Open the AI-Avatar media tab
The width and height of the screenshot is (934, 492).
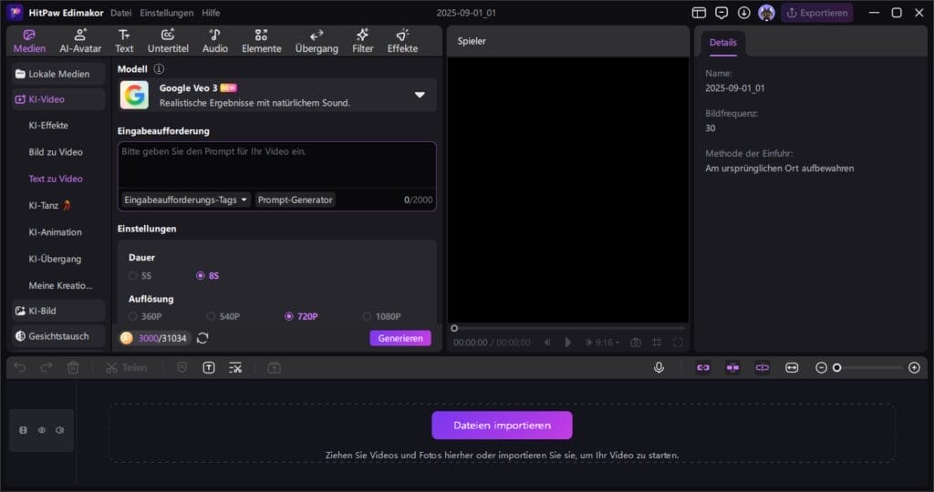[80, 40]
